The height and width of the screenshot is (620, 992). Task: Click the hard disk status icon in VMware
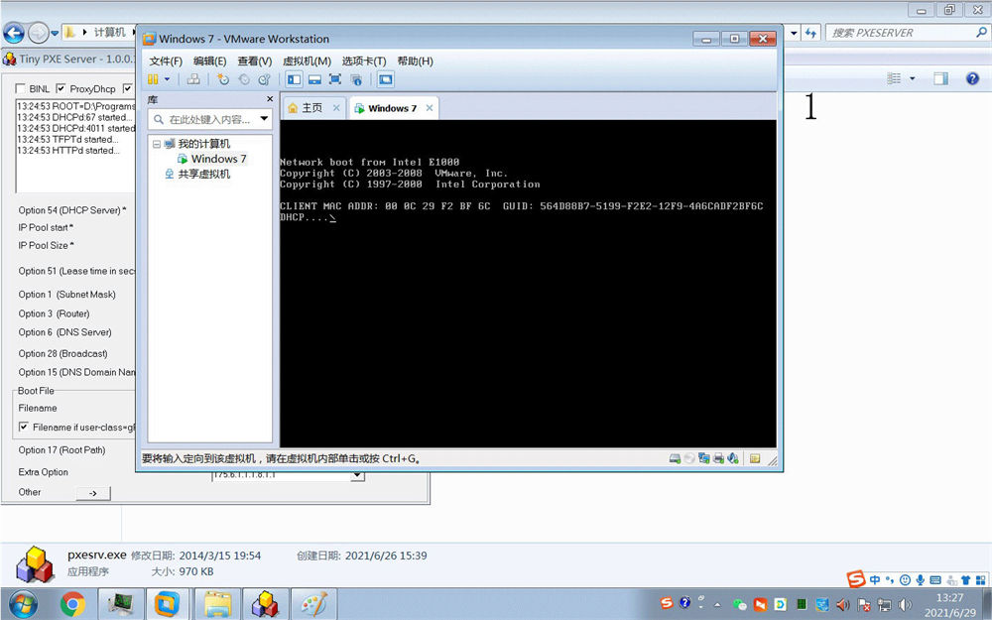pos(675,458)
